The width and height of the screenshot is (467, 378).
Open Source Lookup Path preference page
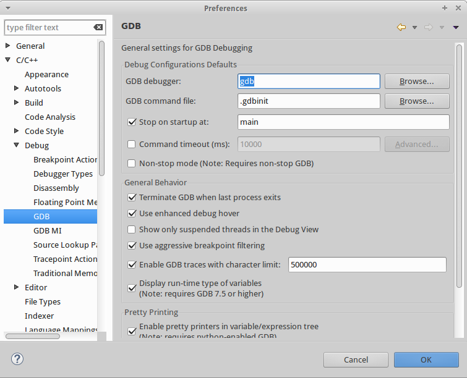(65, 245)
